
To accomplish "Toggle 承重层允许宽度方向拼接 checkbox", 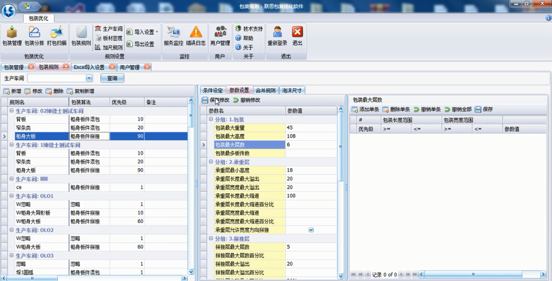I will point(311,230).
